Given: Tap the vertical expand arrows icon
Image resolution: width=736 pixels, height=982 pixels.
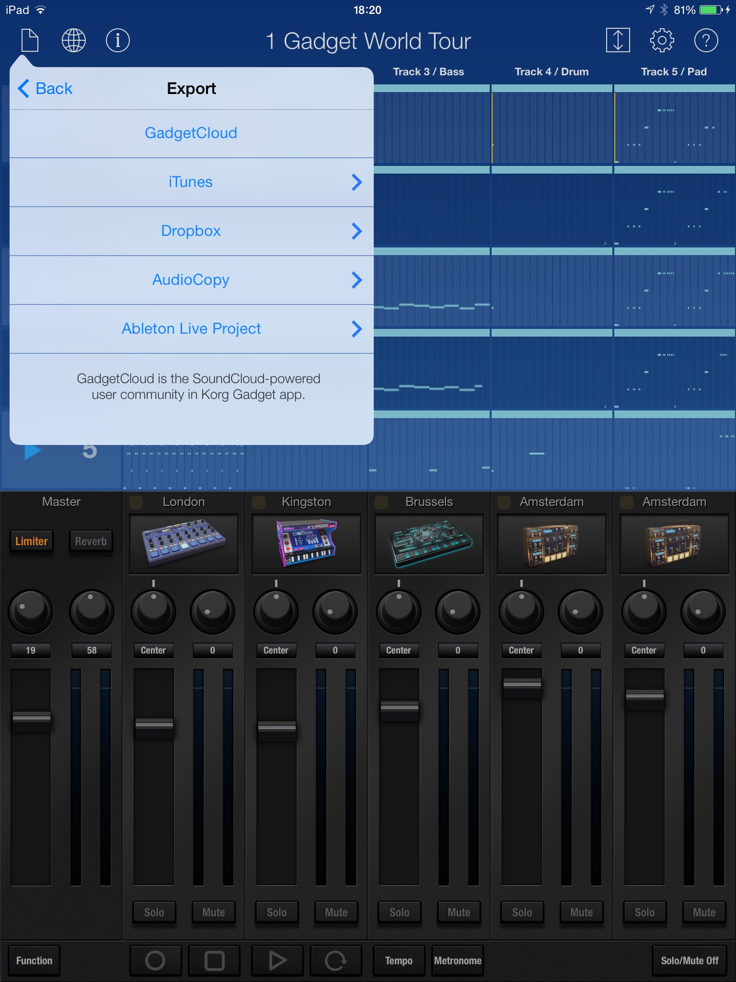Looking at the screenshot, I should [618, 40].
